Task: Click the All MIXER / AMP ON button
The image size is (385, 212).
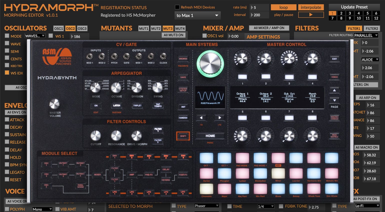Action: [269, 28]
